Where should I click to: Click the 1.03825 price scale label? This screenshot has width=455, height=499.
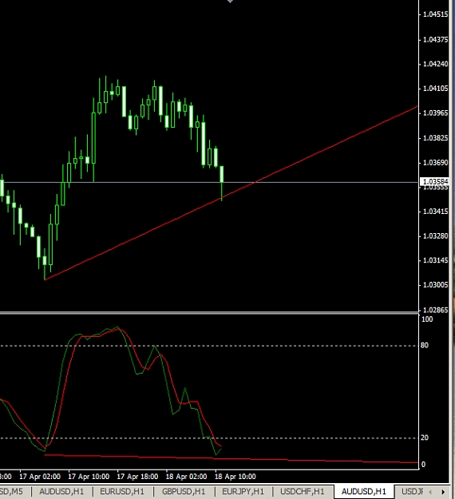tap(435, 138)
